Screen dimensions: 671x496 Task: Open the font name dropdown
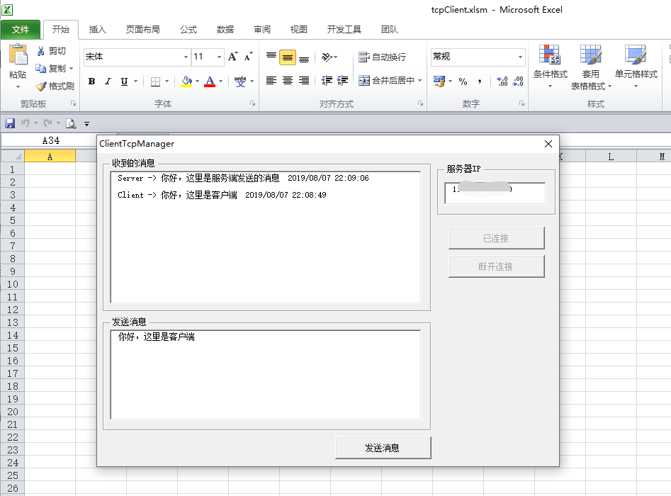tap(186, 56)
